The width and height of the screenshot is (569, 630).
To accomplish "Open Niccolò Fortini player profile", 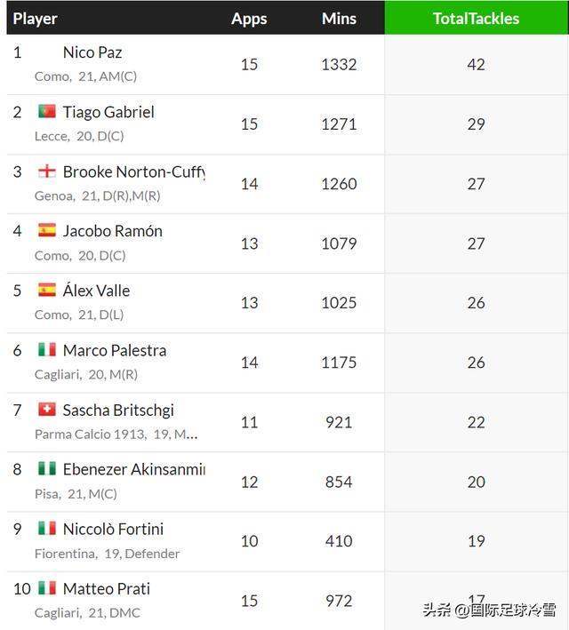I will pos(113,529).
